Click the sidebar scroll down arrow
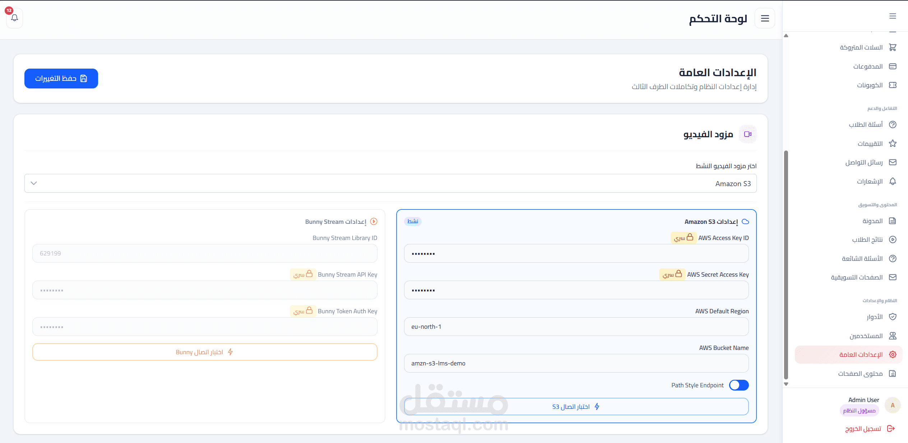This screenshot has height=443, width=908. pyautogui.click(x=786, y=384)
